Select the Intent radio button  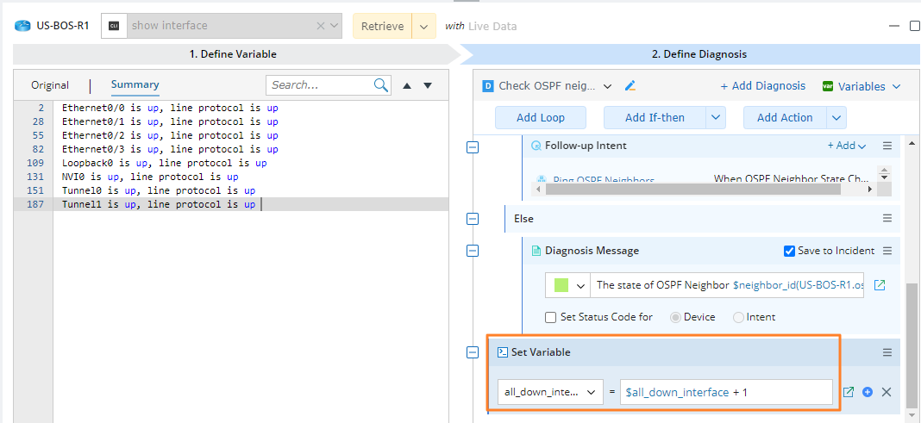click(x=738, y=317)
